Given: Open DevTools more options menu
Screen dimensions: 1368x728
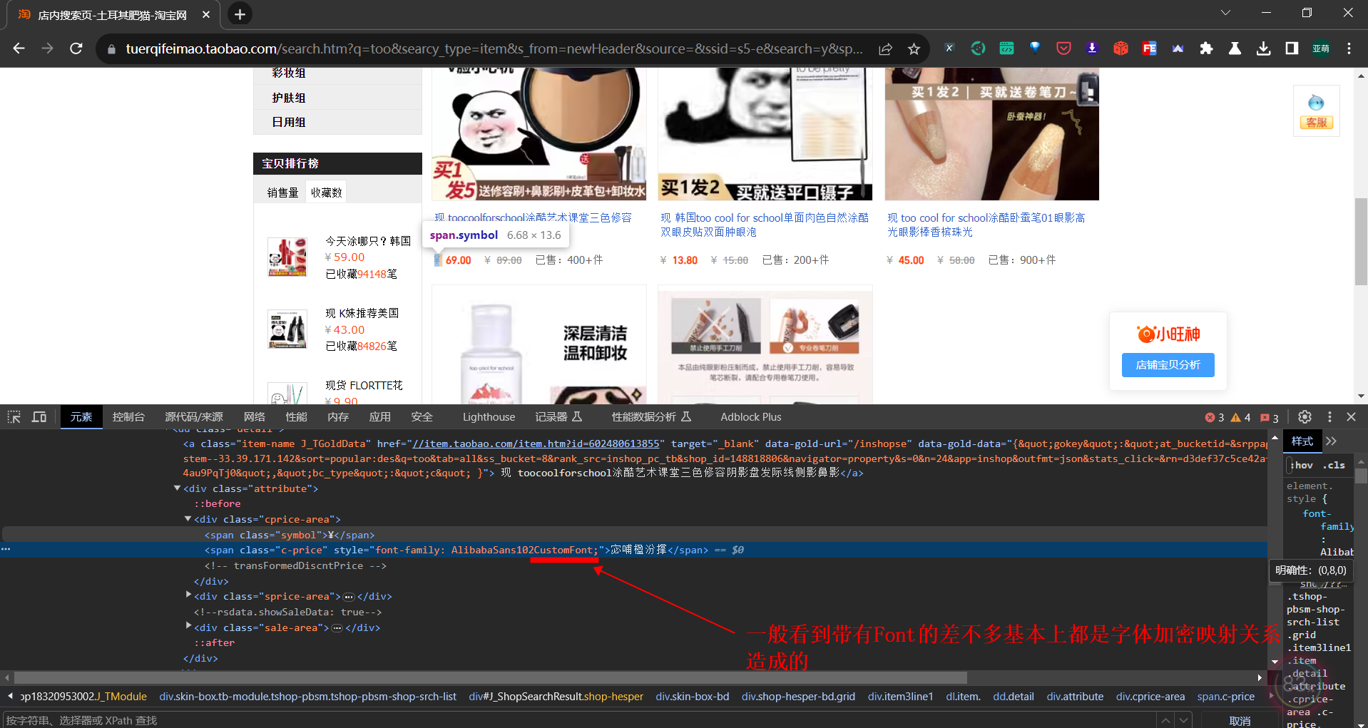Looking at the screenshot, I should [x=1329, y=417].
